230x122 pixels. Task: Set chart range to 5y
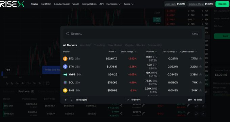[7, 83]
